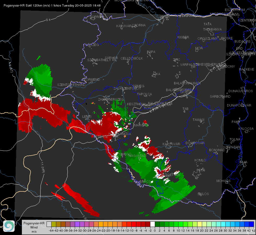Click the dark blue rightmost legend swatch
Screen dimensions: 256x235
coord(252,224)
